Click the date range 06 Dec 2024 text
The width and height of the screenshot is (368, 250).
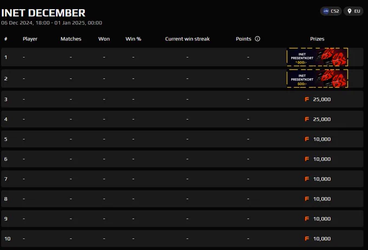pyautogui.click(x=51, y=23)
